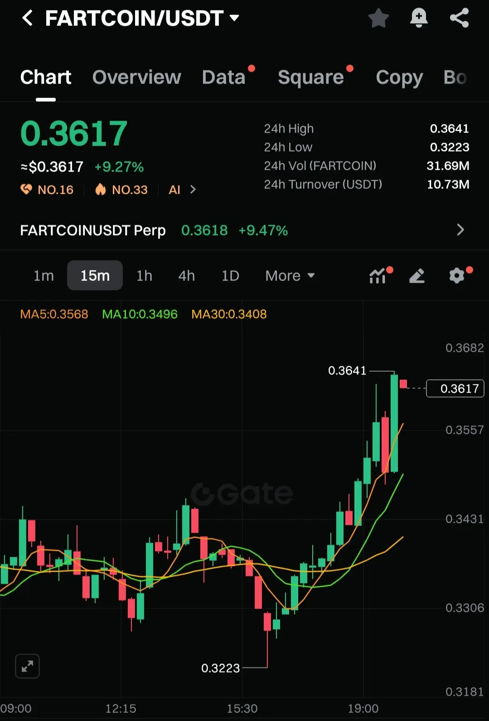489x721 pixels.
Task: Open the FARTCOIN/USDT pair selector dropdown
Action: click(142, 18)
